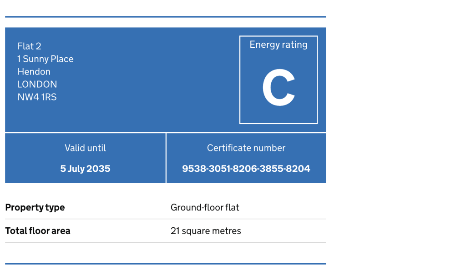Click the LONDON address line
The height and width of the screenshot is (265, 466).
37,84
